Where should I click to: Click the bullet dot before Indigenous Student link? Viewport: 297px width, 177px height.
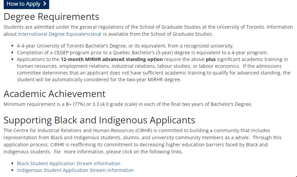[12, 171]
